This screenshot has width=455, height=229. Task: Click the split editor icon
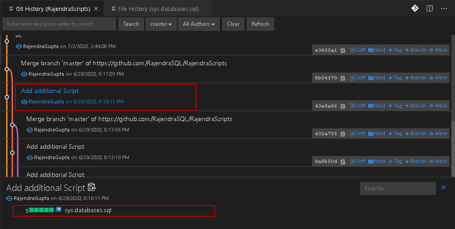coord(430,9)
